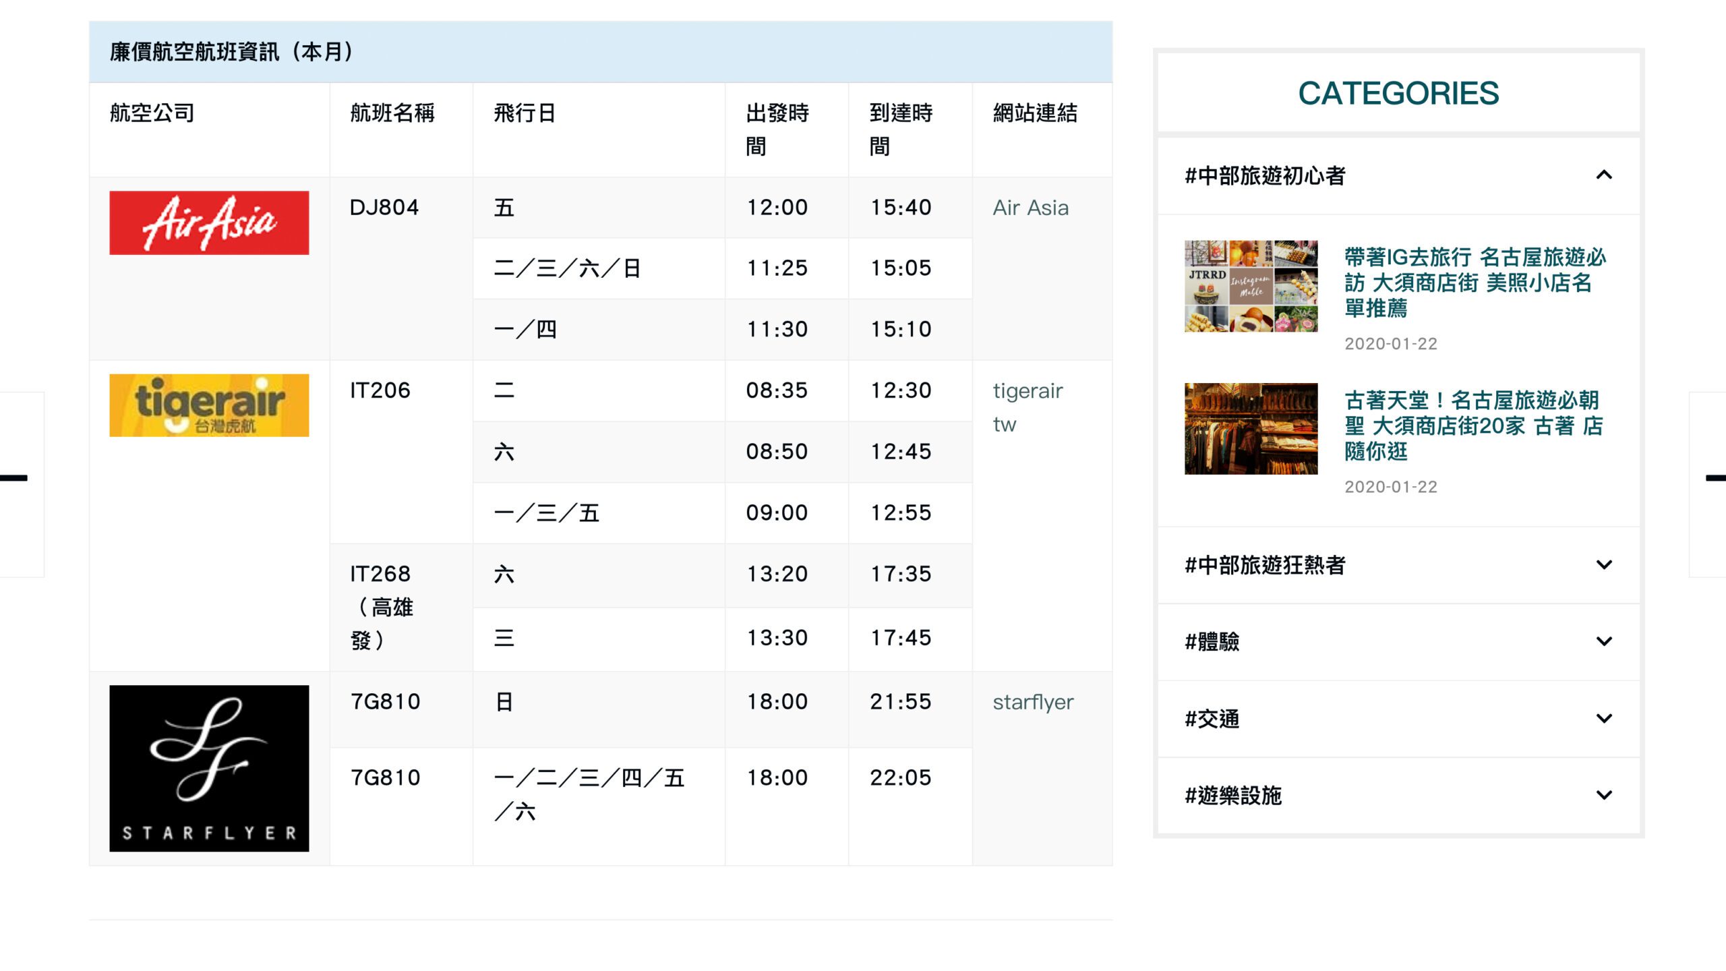Expand the #中部旅遊狂熱者 category
Screen dimensions: 1726x971
1398,565
